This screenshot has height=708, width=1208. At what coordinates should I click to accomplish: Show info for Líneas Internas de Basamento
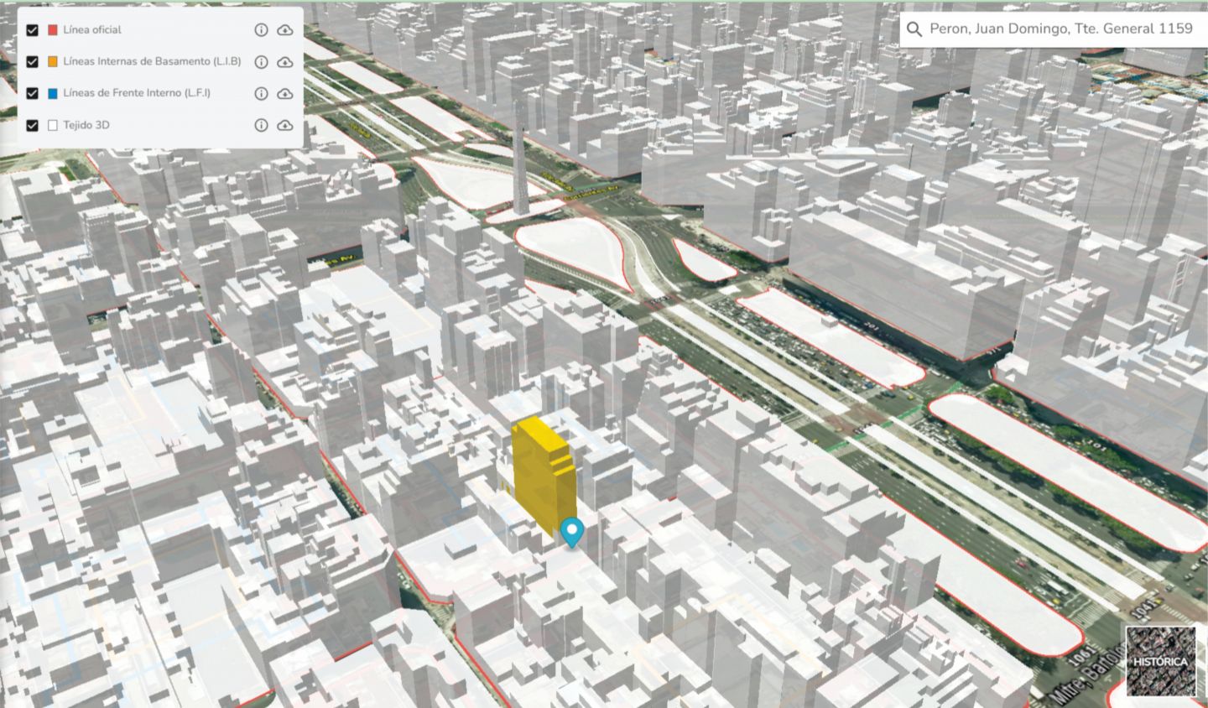click(261, 62)
